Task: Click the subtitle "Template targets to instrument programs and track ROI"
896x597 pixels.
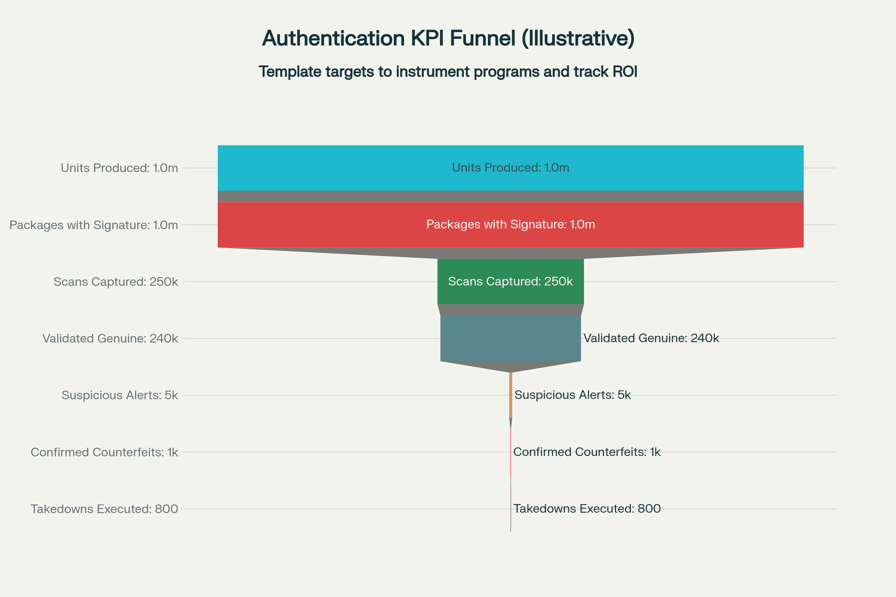Action: pyautogui.click(x=448, y=72)
